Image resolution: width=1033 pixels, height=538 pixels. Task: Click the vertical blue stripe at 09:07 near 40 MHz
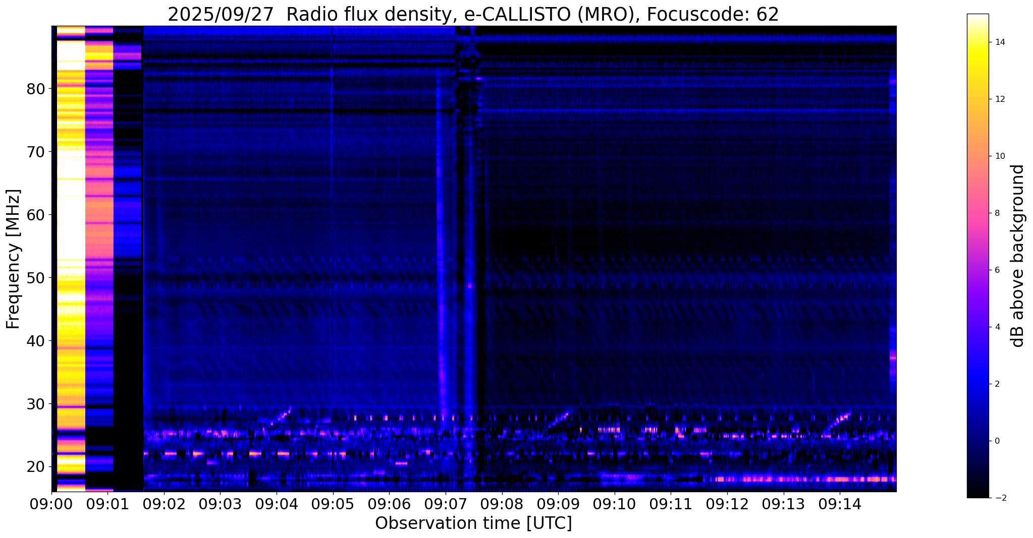click(443, 341)
